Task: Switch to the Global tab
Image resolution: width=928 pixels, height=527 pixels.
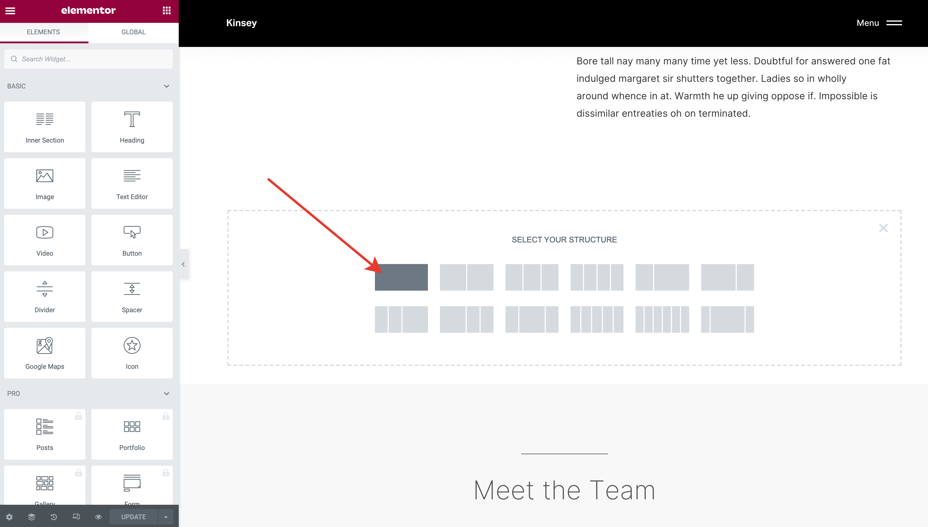Action: [133, 32]
